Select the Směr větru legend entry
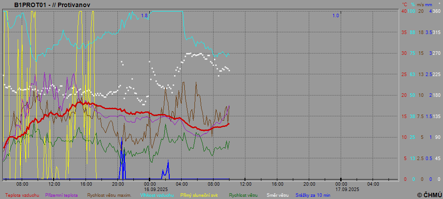This screenshot has width=443, height=199. point(278,195)
